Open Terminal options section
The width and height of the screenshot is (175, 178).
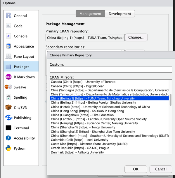(21, 128)
